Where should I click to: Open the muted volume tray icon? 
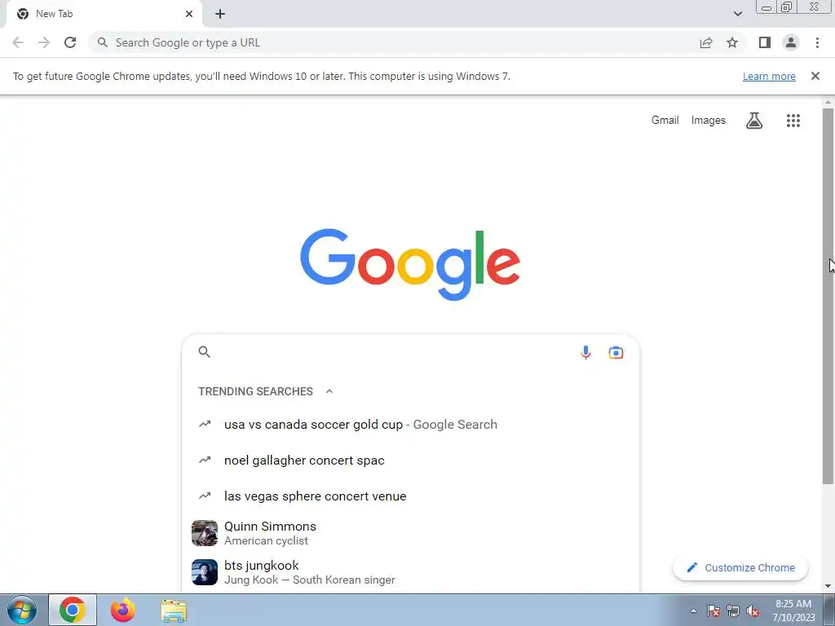click(x=753, y=611)
